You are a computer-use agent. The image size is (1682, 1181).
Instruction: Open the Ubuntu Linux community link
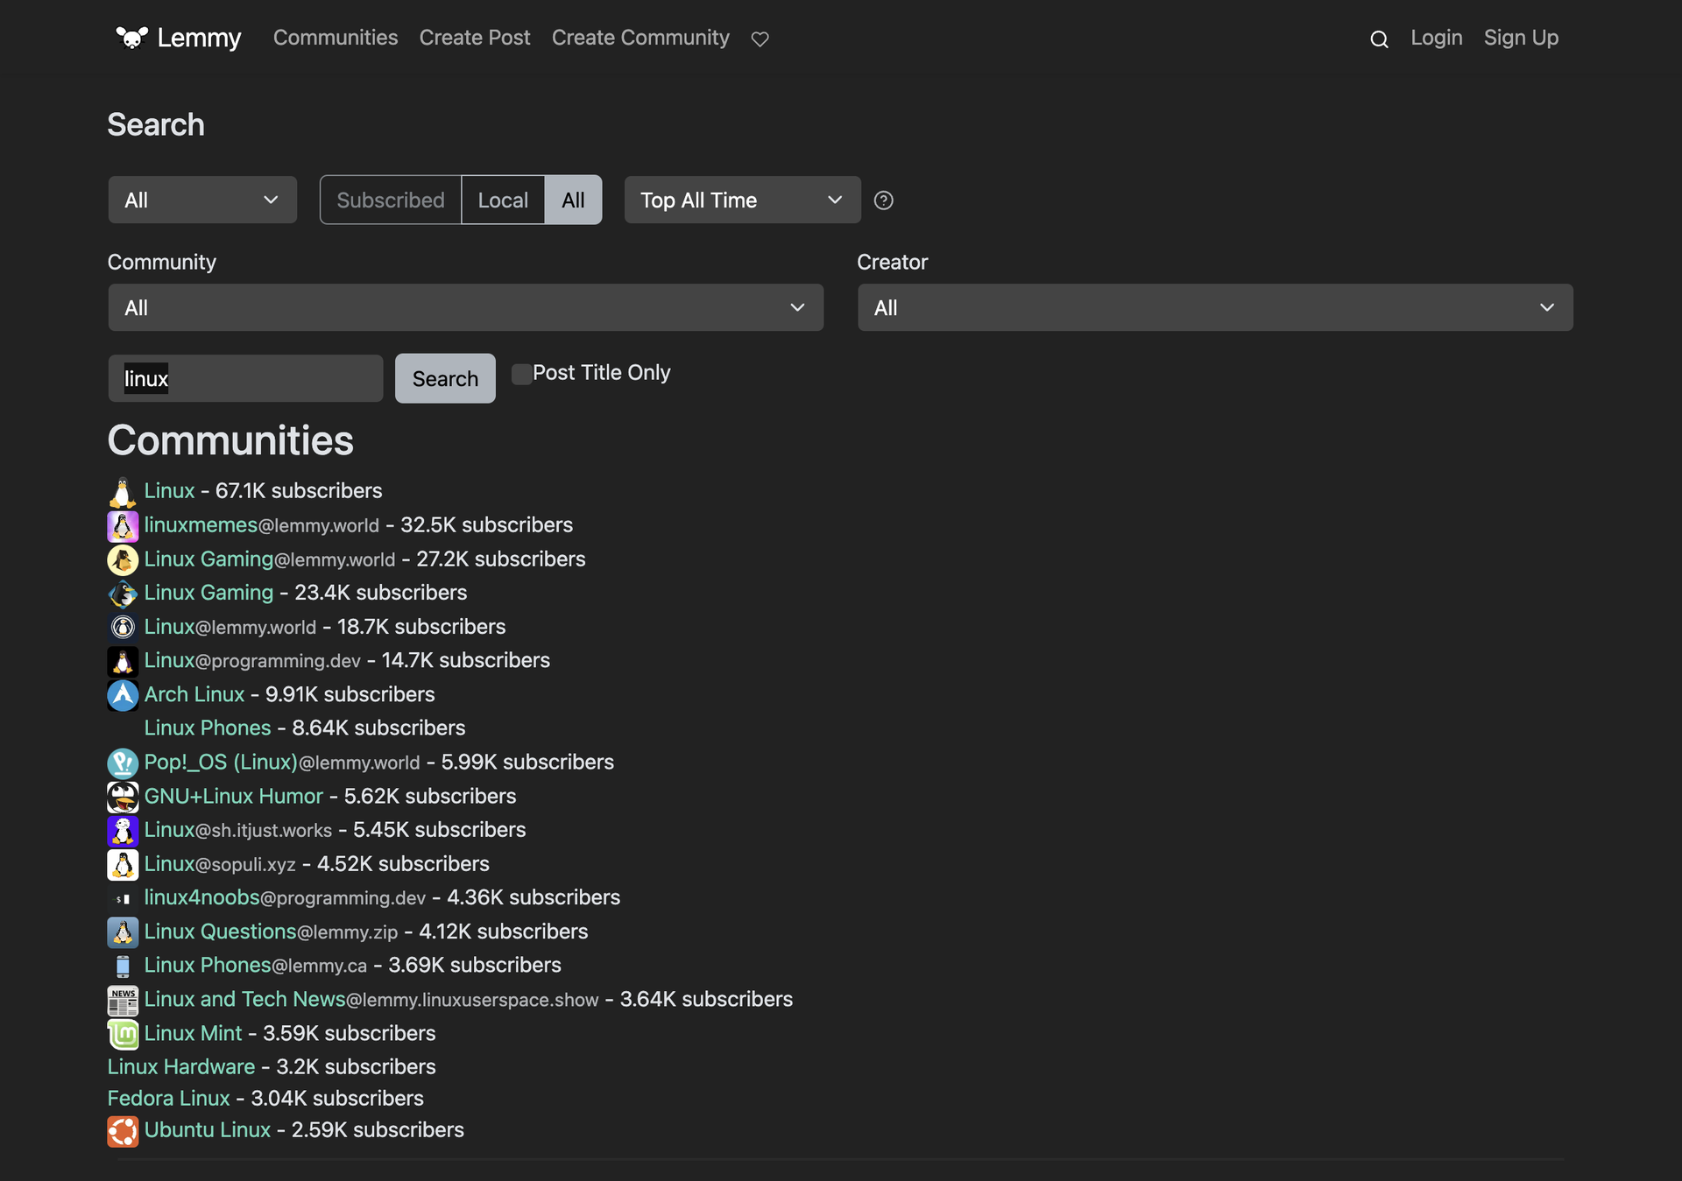point(208,1130)
